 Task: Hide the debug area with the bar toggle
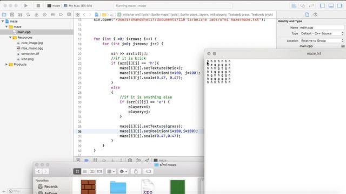pyautogui.click(x=78, y=161)
